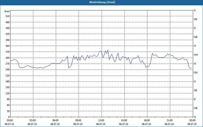Select the W compass label on the right axis
Viewport: 203px width, 127px height.
click(x=195, y=64)
